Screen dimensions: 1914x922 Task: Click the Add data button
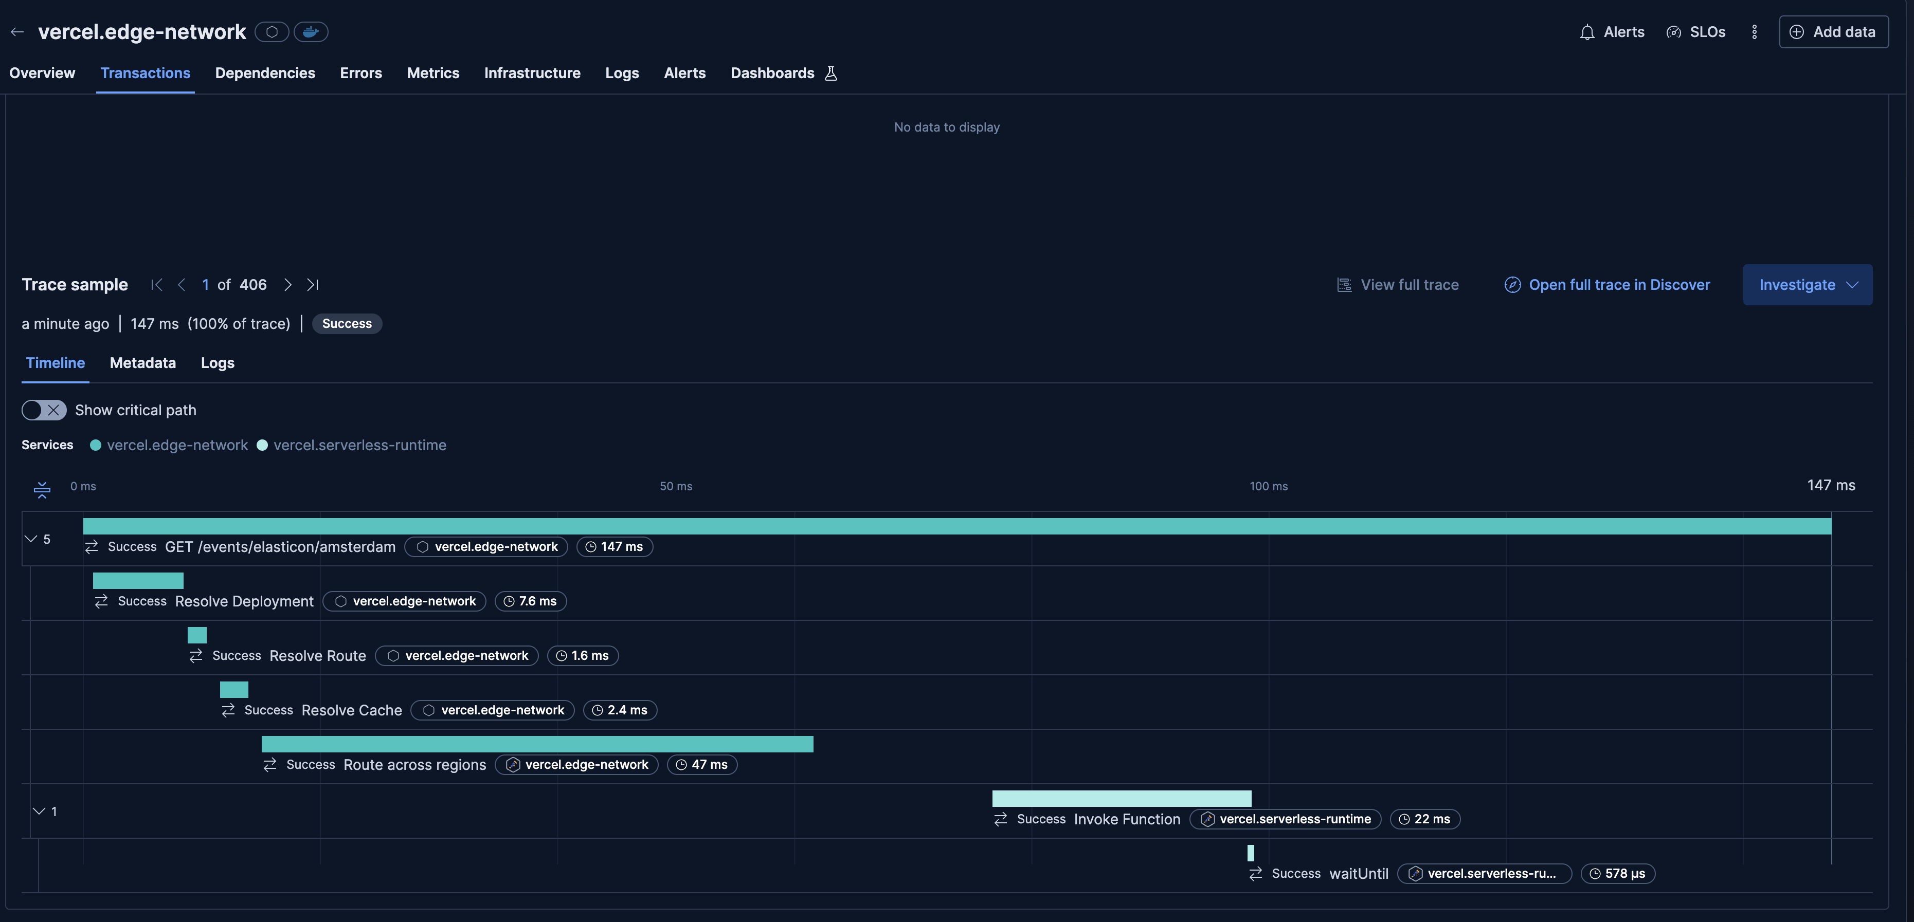[x=1834, y=32]
